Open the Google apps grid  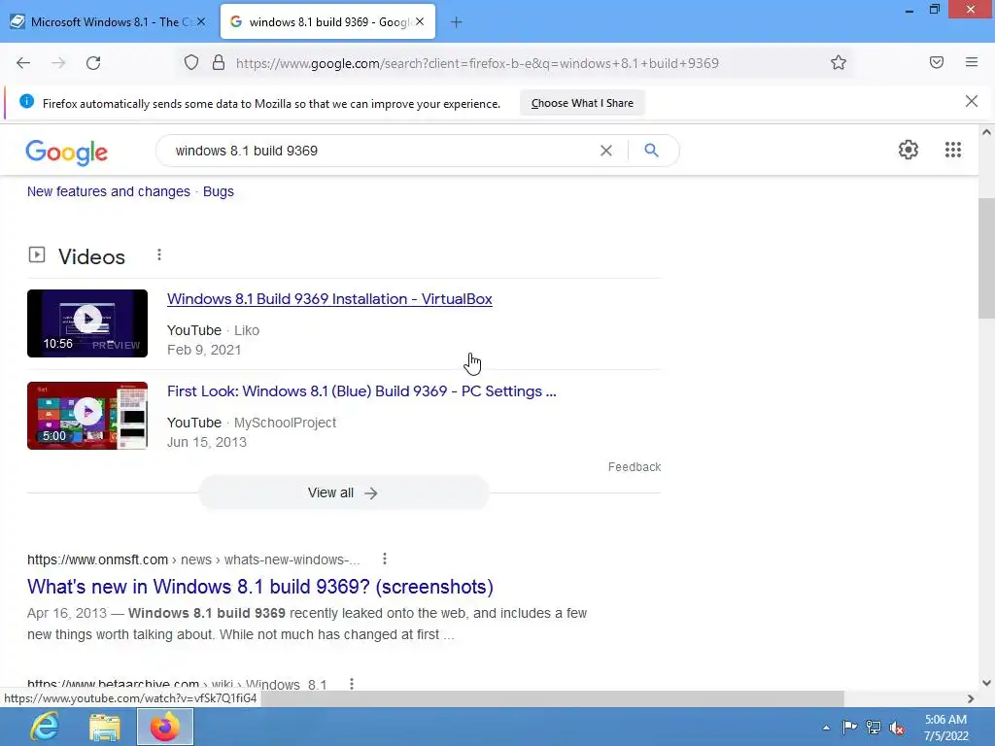coord(952,150)
